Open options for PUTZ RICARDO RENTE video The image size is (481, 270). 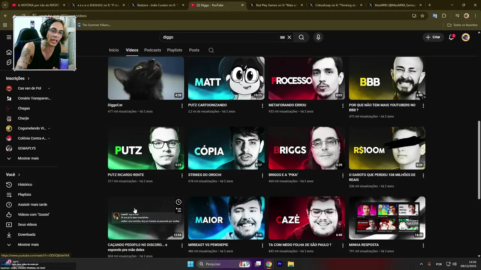[x=182, y=175]
